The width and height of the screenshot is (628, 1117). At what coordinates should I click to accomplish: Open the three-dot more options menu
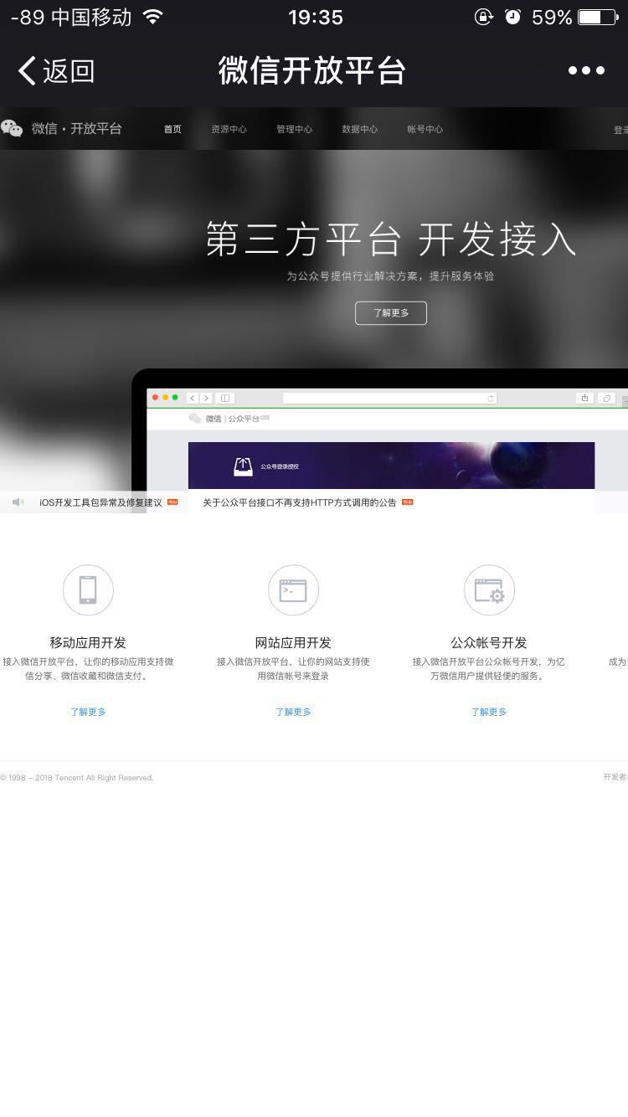point(586,70)
